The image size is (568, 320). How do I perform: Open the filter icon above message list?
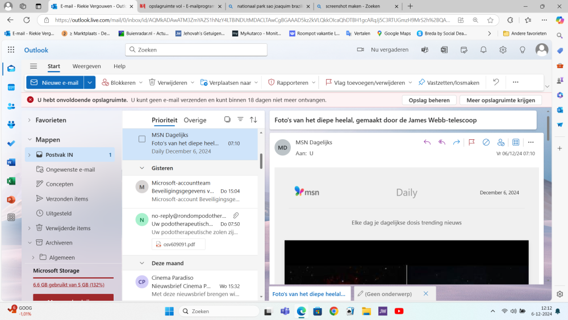point(240,120)
